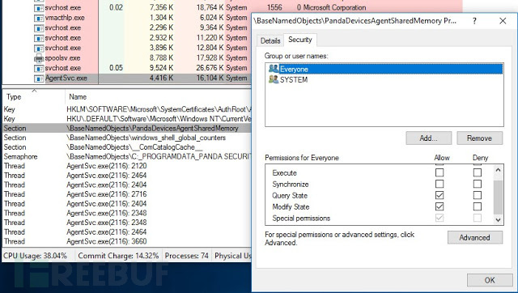Click svchost.exe icon with 0.05 CPU

click(x=39, y=68)
